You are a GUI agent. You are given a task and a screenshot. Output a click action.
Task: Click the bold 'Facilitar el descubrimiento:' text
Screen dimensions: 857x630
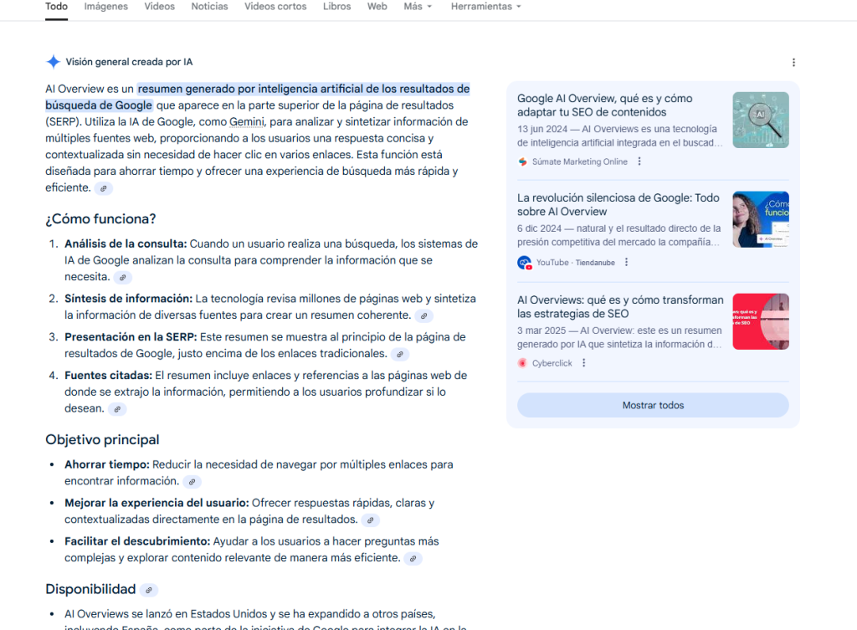click(x=137, y=541)
